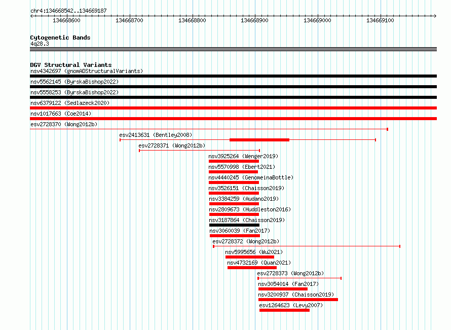Click the chr4:134668542..134669187 coordinates text
The width and height of the screenshot is (451, 330).
[x=68, y=11]
